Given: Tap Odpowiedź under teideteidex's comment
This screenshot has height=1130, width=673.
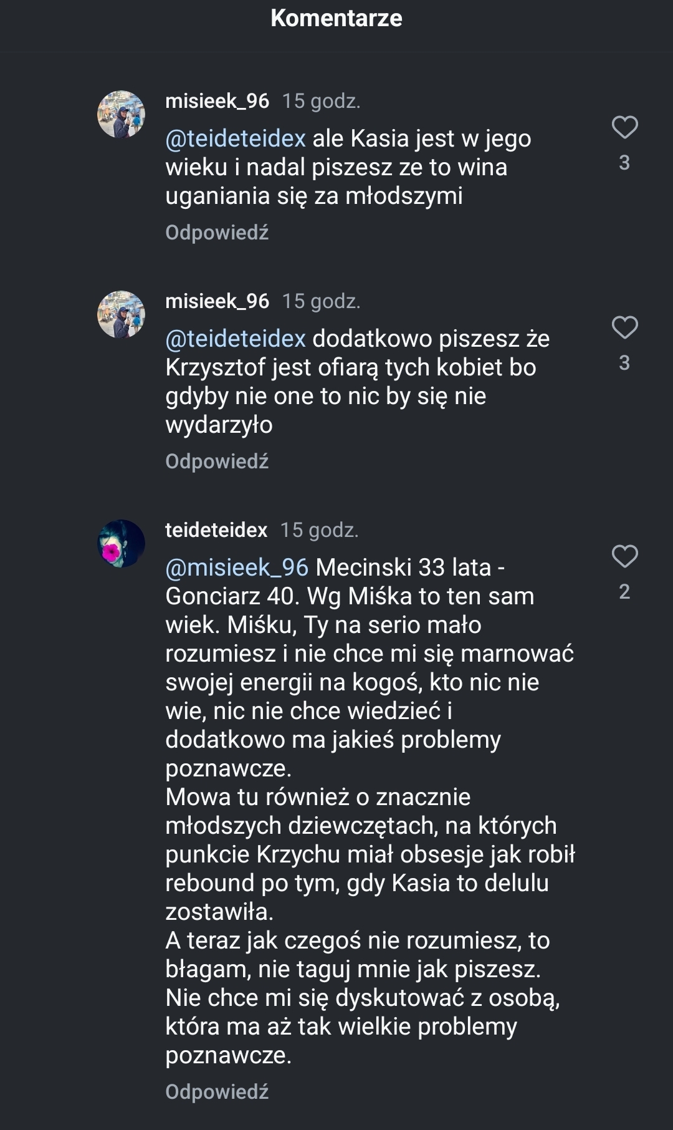Looking at the screenshot, I should pos(217,1092).
